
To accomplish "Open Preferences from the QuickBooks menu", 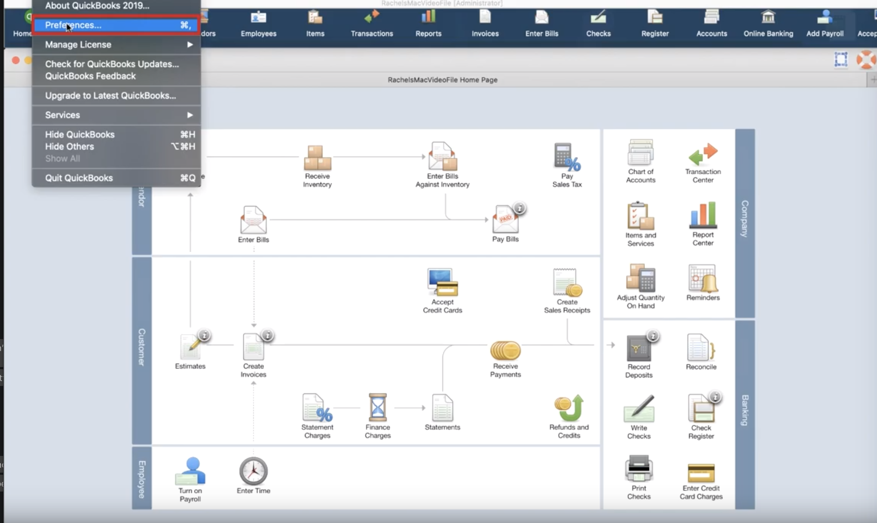I will pos(116,25).
